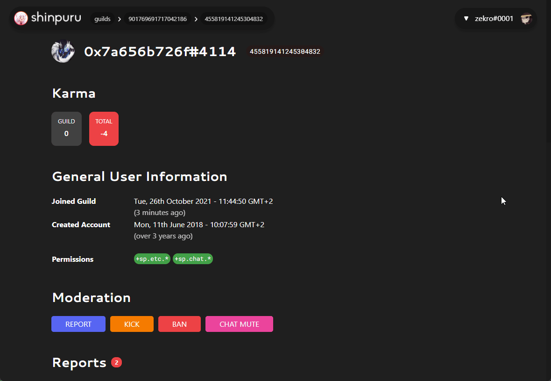Image resolution: width=551 pixels, height=381 pixels.
Task: Kick the member with the Kick button
Action: (x=132, y=324)
